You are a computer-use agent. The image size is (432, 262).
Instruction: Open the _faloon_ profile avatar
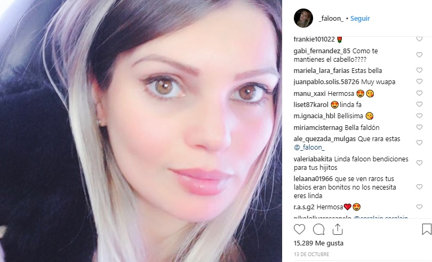[303, 18]
